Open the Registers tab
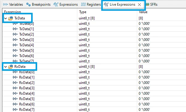The height and width of the screenshot is (112, 186). click(91, 4)
